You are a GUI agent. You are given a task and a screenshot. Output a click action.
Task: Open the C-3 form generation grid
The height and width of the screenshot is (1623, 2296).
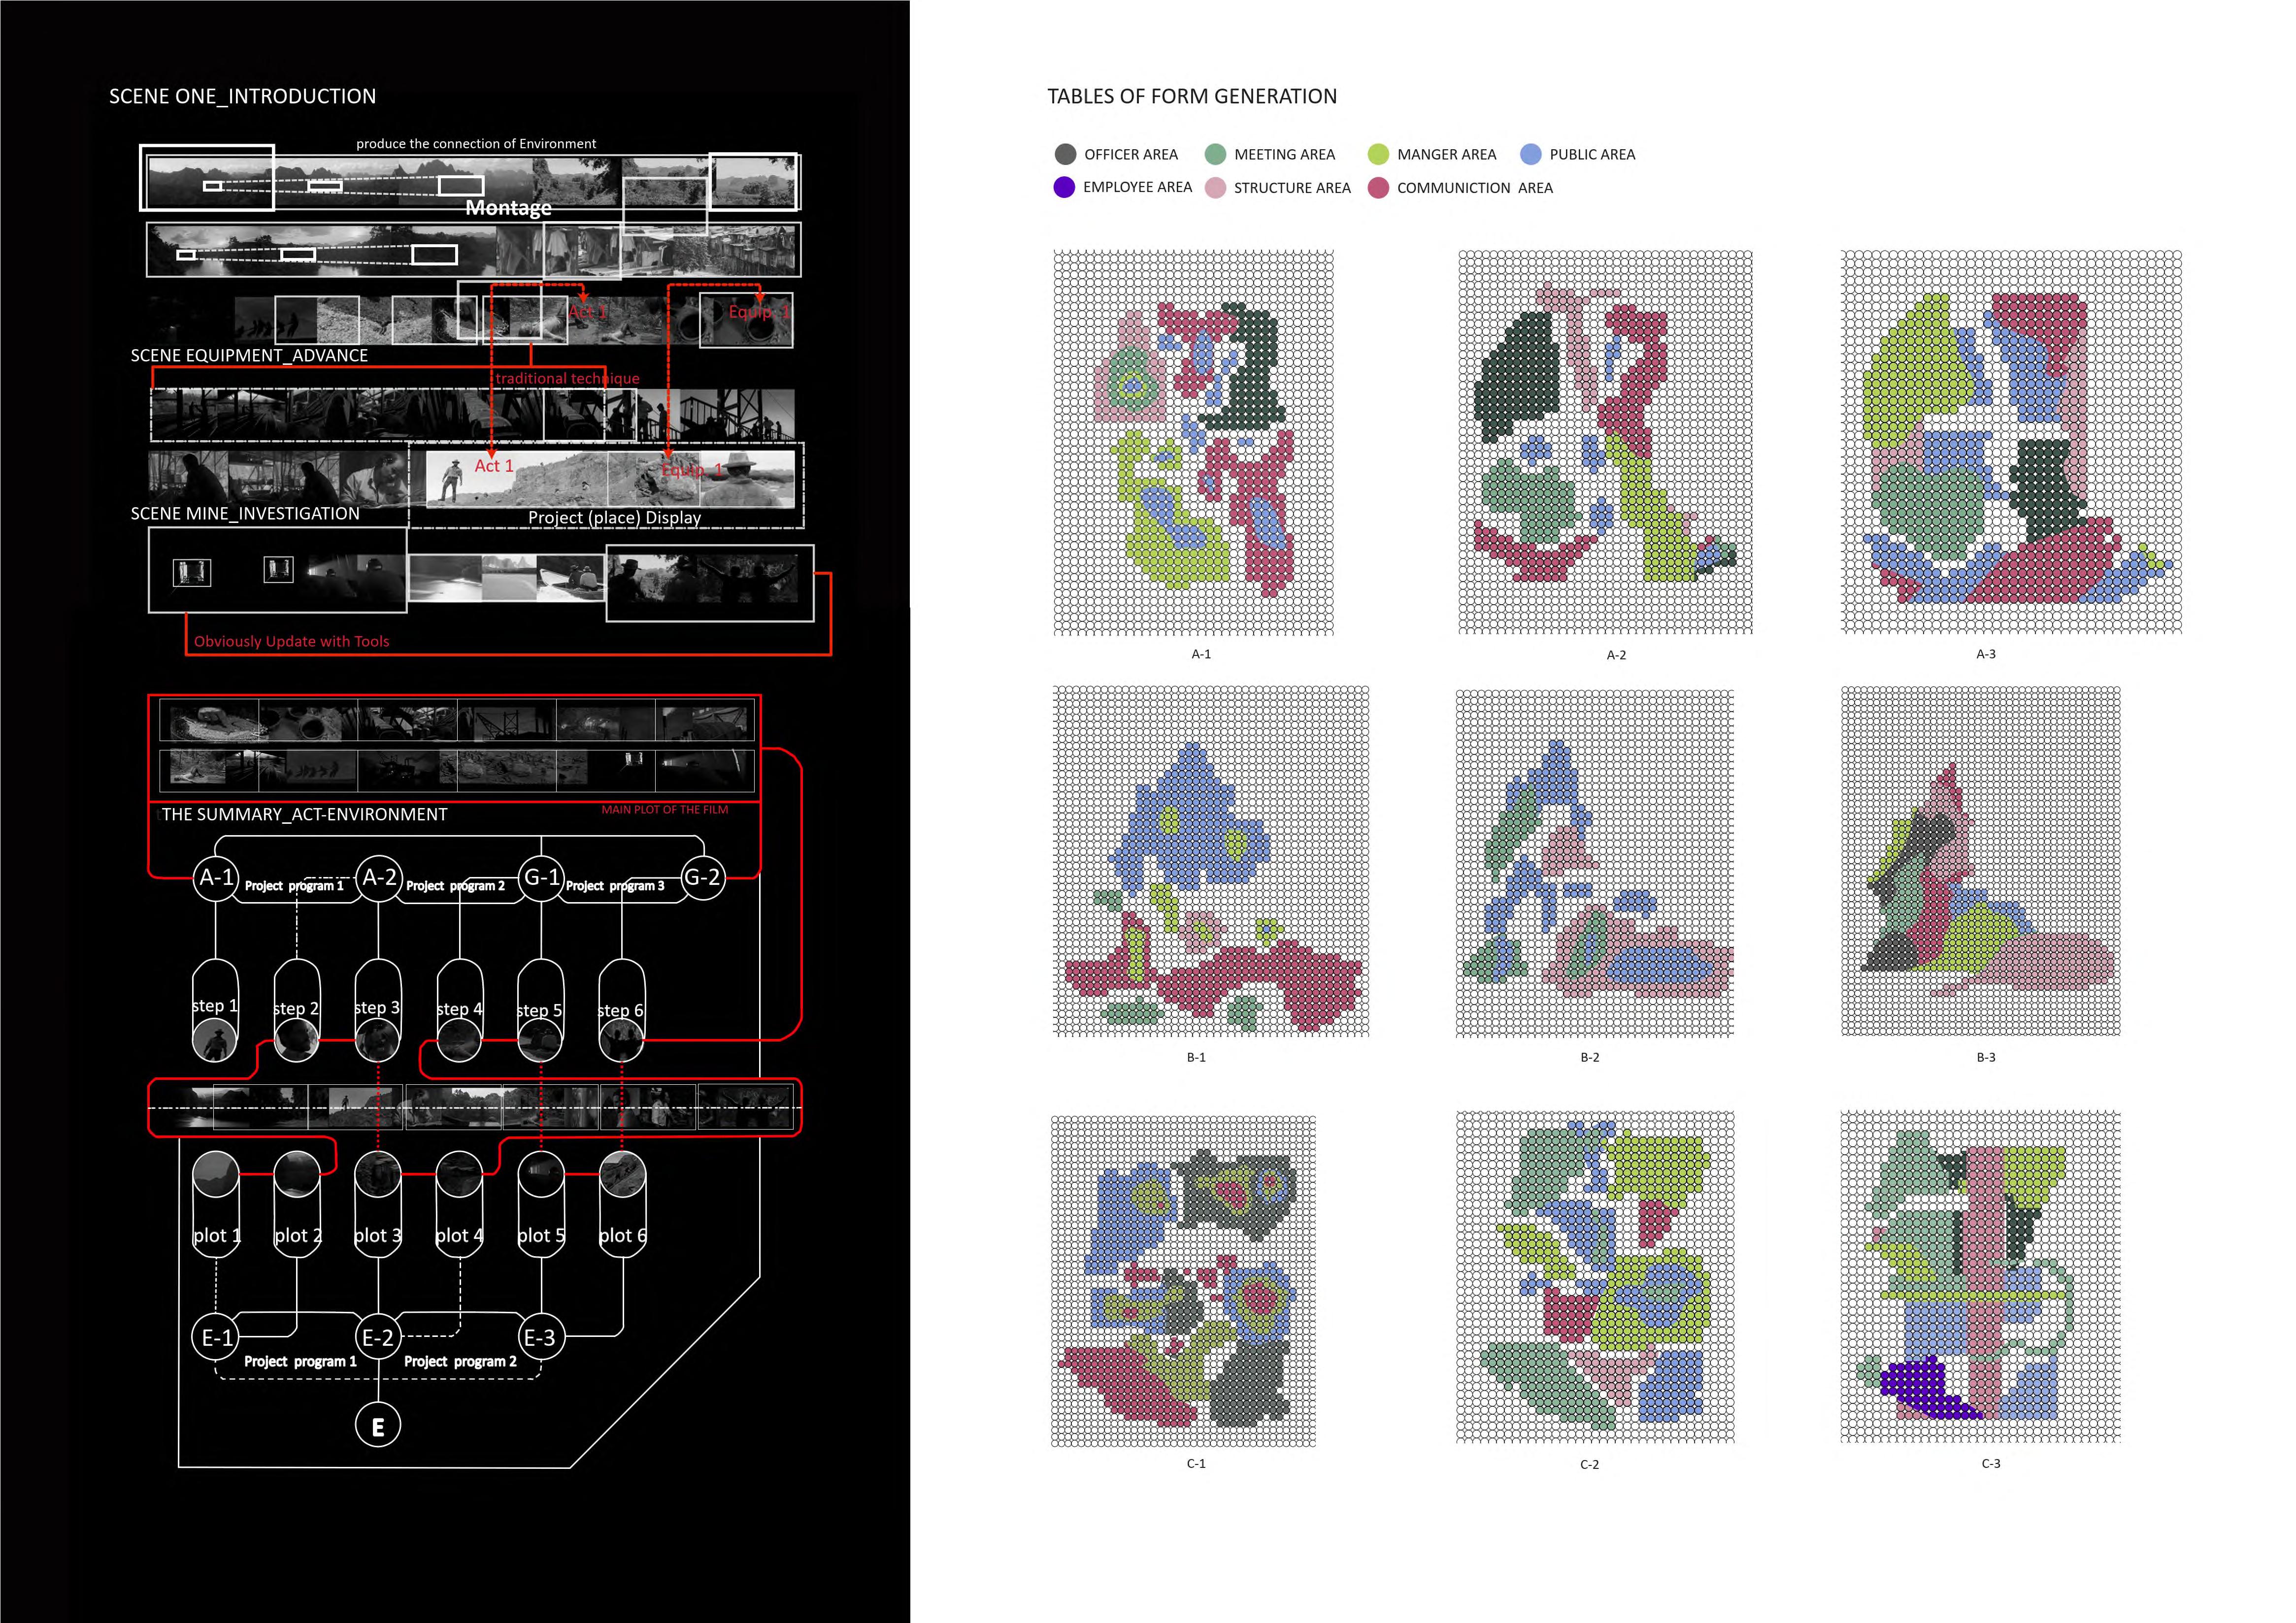click(x=1980, y=1276)
